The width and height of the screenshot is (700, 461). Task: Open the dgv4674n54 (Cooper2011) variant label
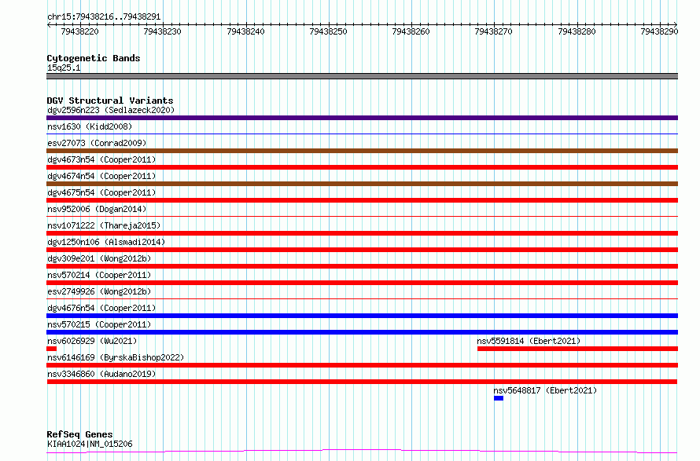[x=101, y=176]
